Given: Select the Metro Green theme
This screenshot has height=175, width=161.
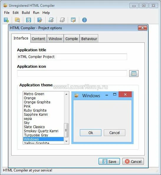Looking at the screenshot, I should pyautogui.click(x=43, y=94).
